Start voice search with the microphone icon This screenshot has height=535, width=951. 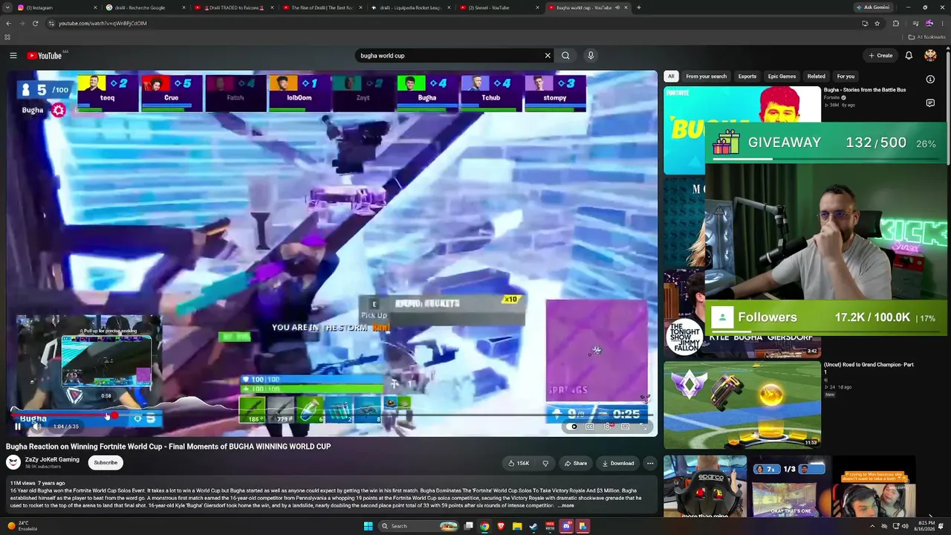pos(591,56)
